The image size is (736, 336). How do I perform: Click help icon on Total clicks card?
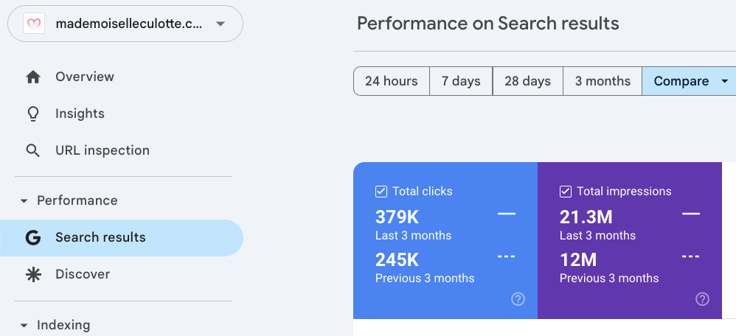click(x=518, y=298)
